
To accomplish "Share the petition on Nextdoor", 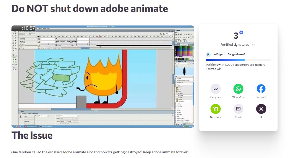I will coord(215,109).
